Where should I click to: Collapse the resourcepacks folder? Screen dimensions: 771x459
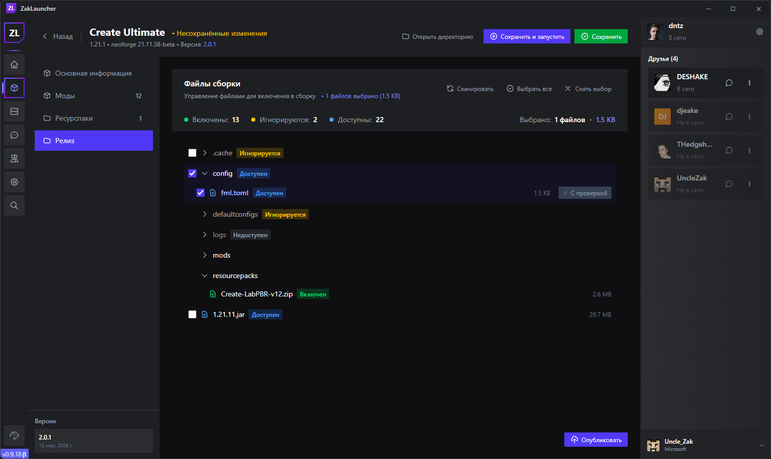pos(205,276)
